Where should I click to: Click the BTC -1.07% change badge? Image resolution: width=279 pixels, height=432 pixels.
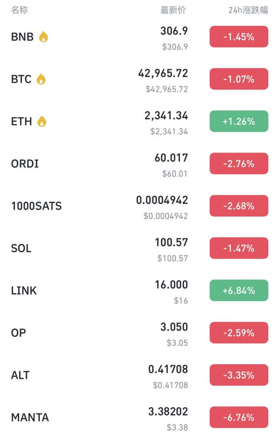[239, 79]
